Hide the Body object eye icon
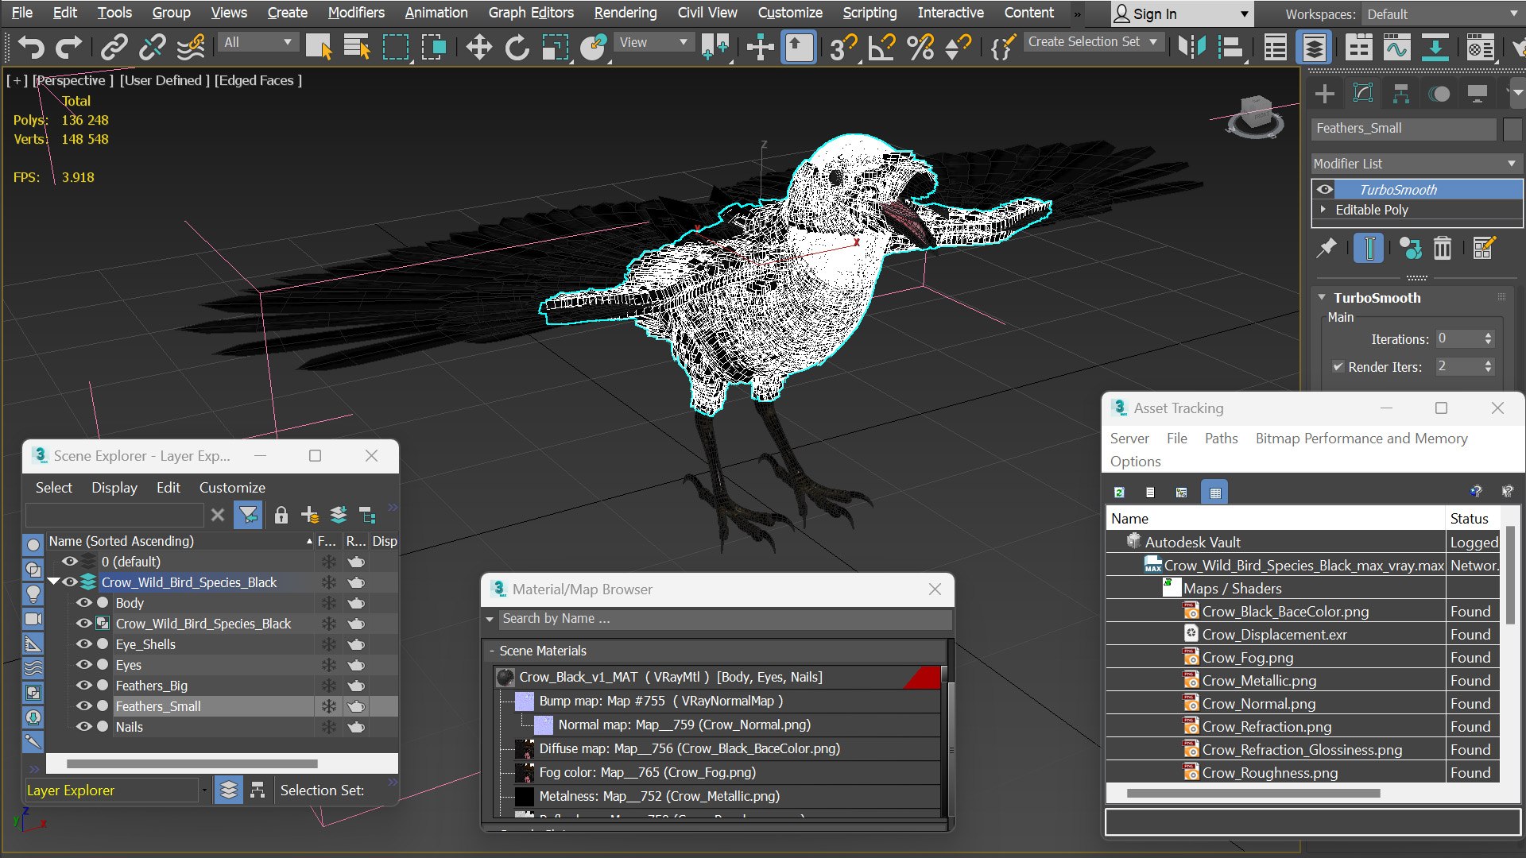 pyautogui.click(x=83, y=603)
